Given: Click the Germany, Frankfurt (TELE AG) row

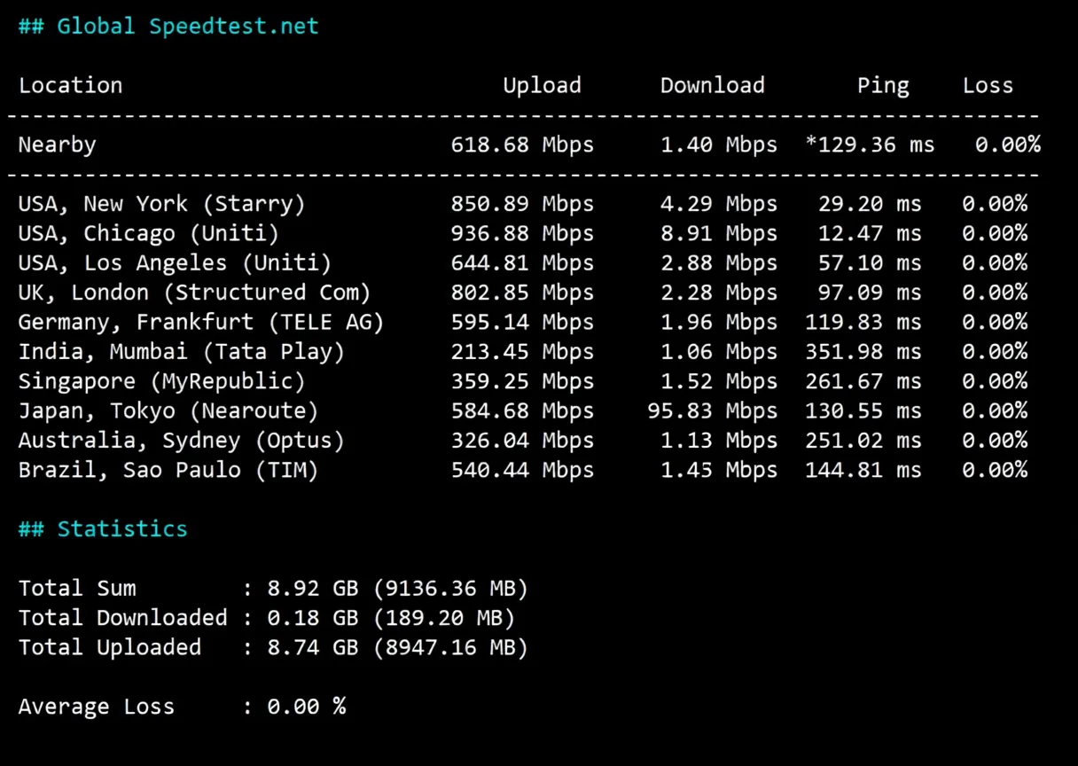Looking at the screenshot, I should [x=200, y=322].
